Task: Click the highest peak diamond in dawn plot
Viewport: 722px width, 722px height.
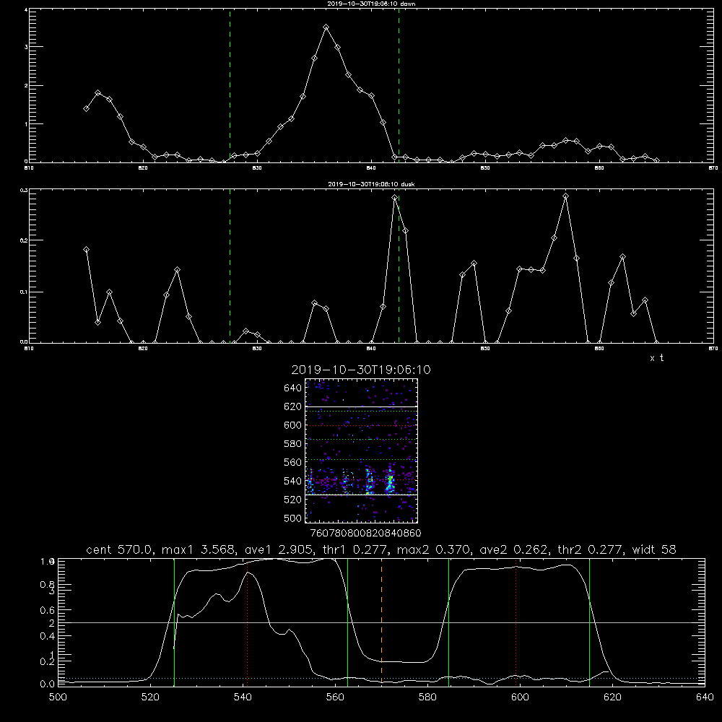Action: point(326,27)
